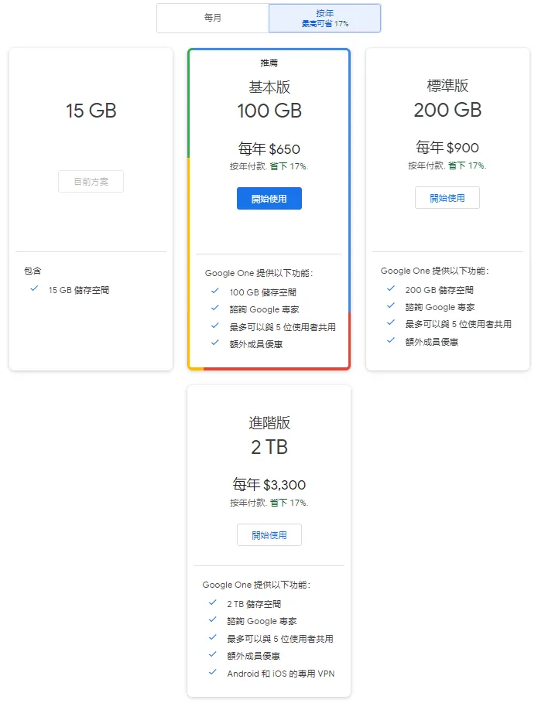Click 開始使用 for the 100 GB plan
The width and height of the screenshot is (538, 703).
coord(269,199)
